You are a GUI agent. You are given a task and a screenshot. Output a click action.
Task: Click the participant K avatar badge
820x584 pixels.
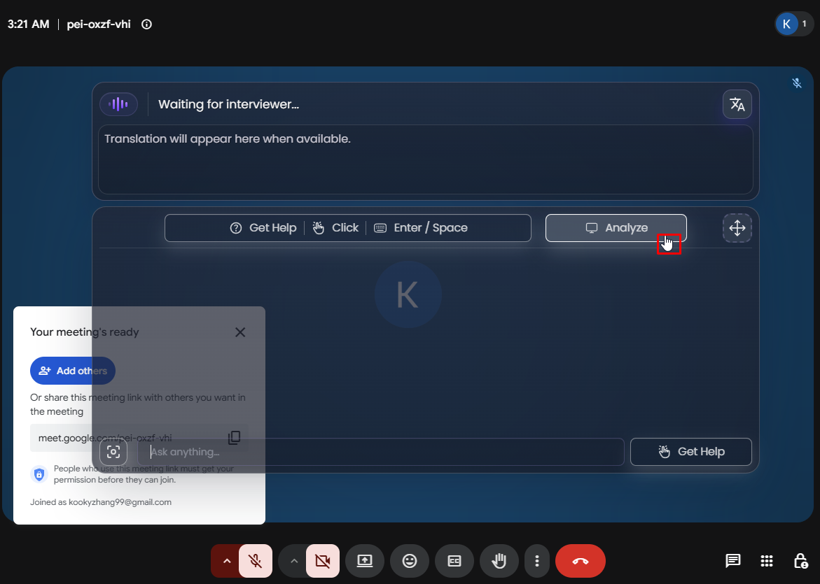tap(786, 24)
